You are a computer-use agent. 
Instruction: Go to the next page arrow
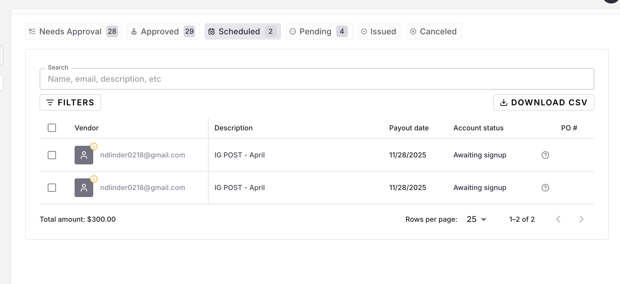(x=581, y=219)
